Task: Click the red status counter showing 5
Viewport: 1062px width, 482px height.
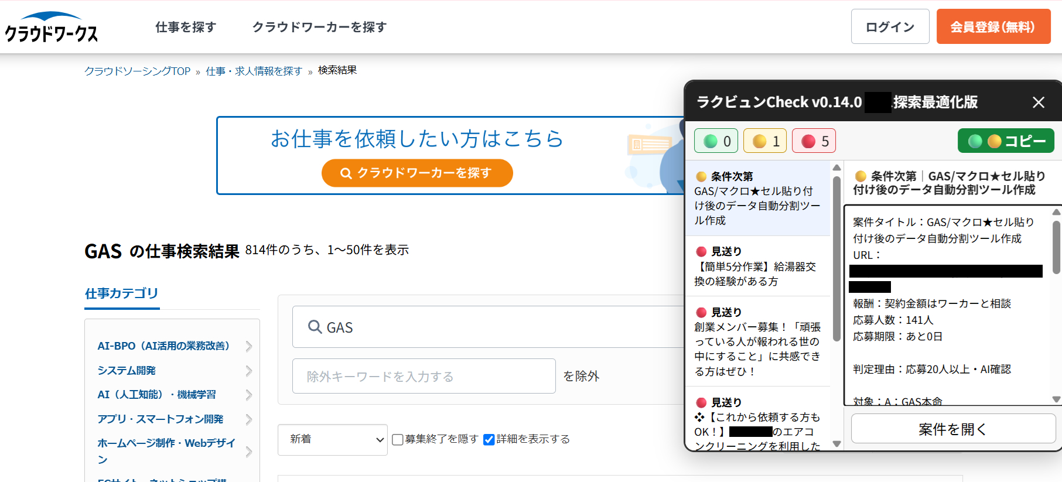Action: (814, 141)
